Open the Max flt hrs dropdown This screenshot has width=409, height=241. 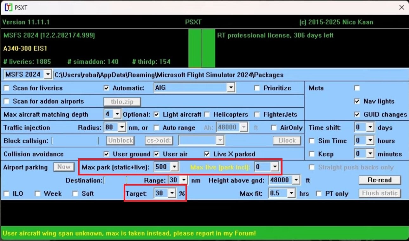click(291, 193)
